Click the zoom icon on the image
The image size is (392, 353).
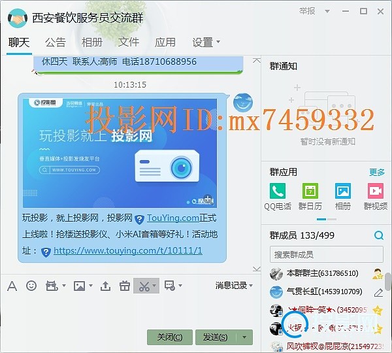coord(208,199)
